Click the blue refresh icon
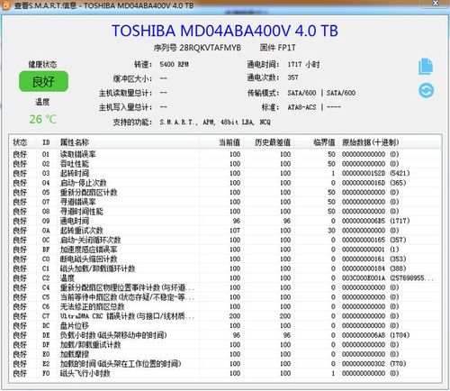The image size is (450, 391). coord(426,90)
